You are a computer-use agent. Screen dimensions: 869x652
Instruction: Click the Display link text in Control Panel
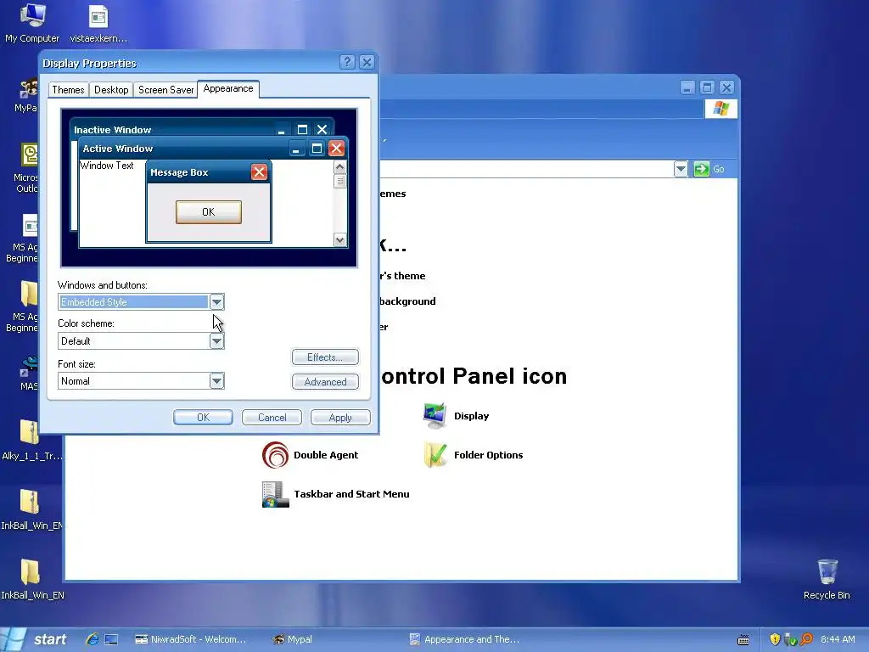click(471, 416)
